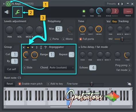Select previous preset arrow
This screenshot has height=112, width=136.
(118, 4)
